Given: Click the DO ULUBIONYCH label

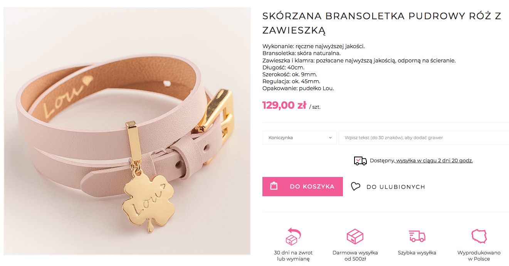Looking at the screenshot, I should point(396,187).
